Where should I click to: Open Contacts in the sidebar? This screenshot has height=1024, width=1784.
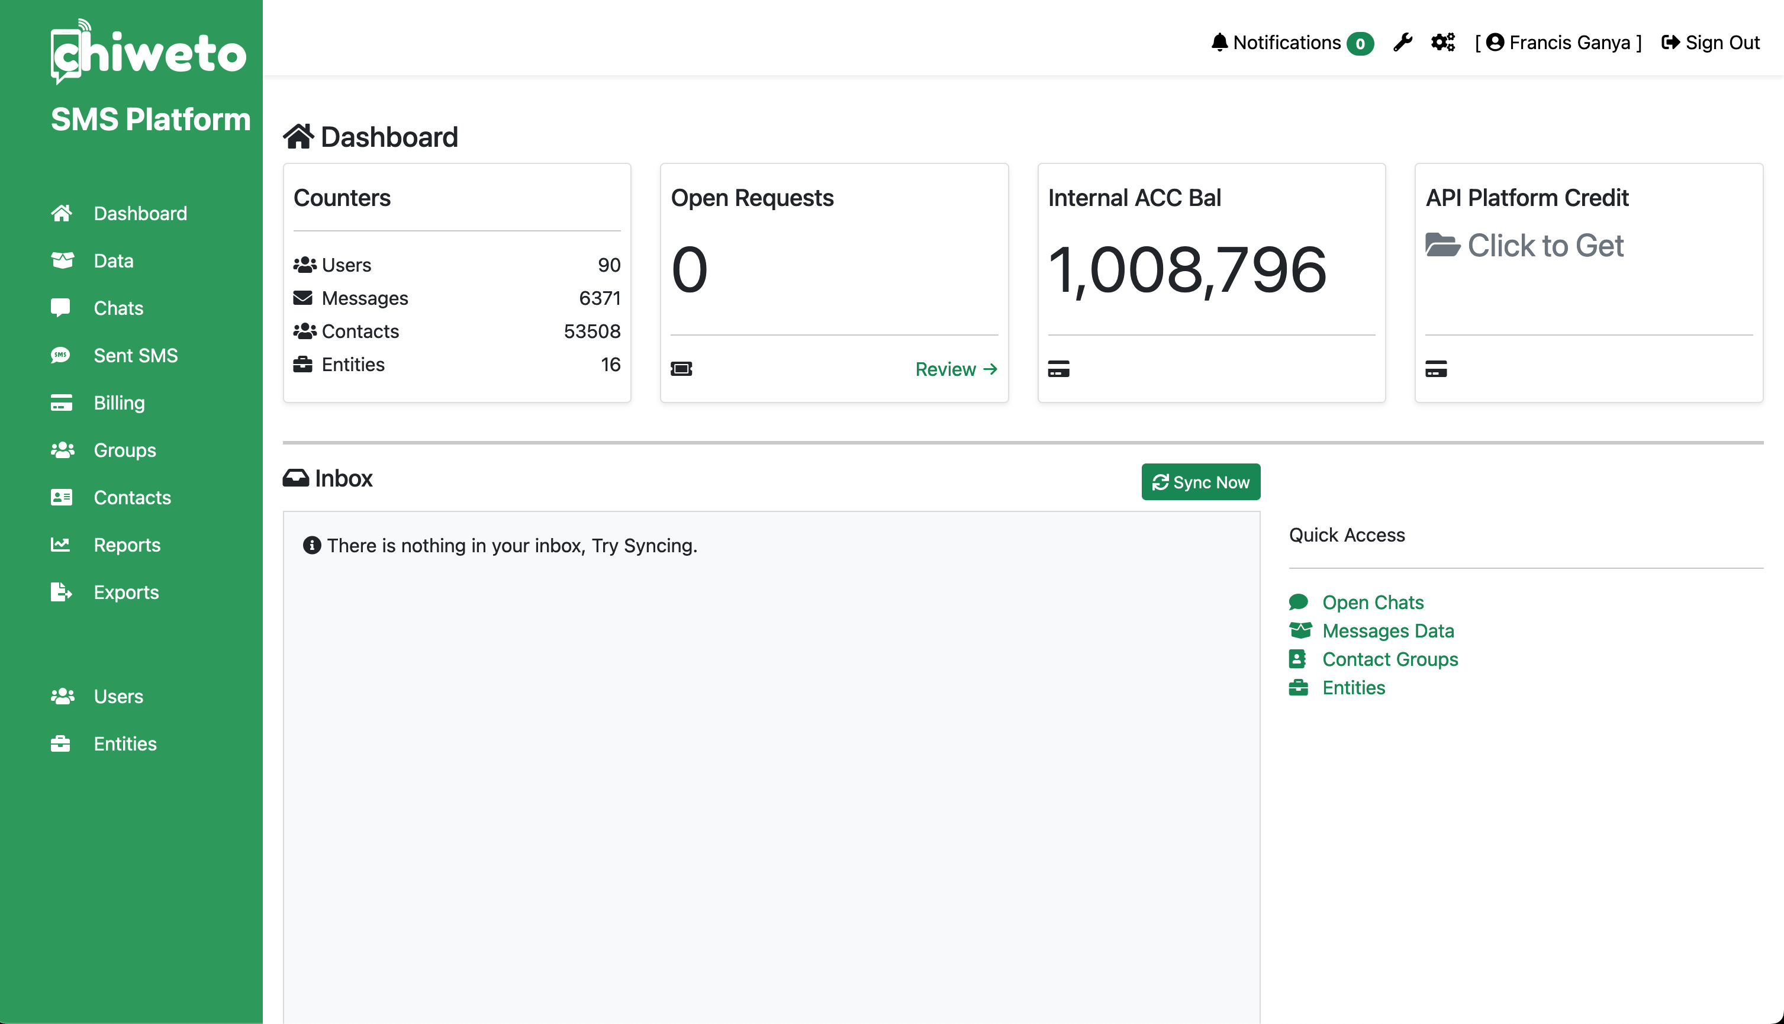point(133,497)
